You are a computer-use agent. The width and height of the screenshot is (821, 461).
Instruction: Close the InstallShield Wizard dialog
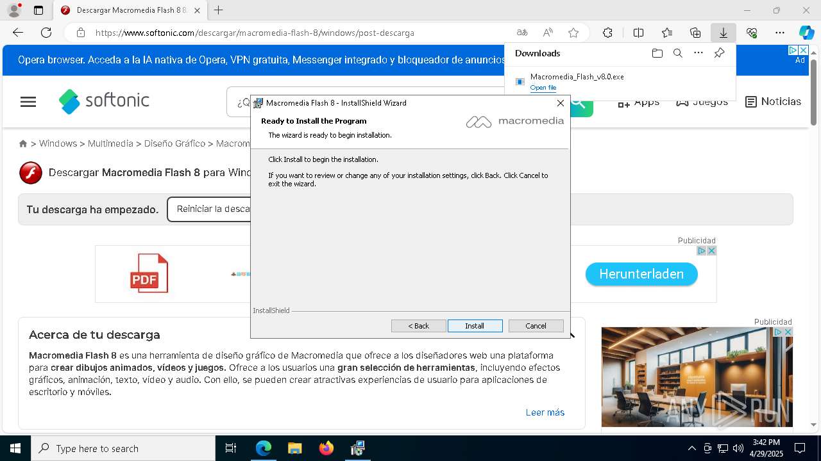561,102
